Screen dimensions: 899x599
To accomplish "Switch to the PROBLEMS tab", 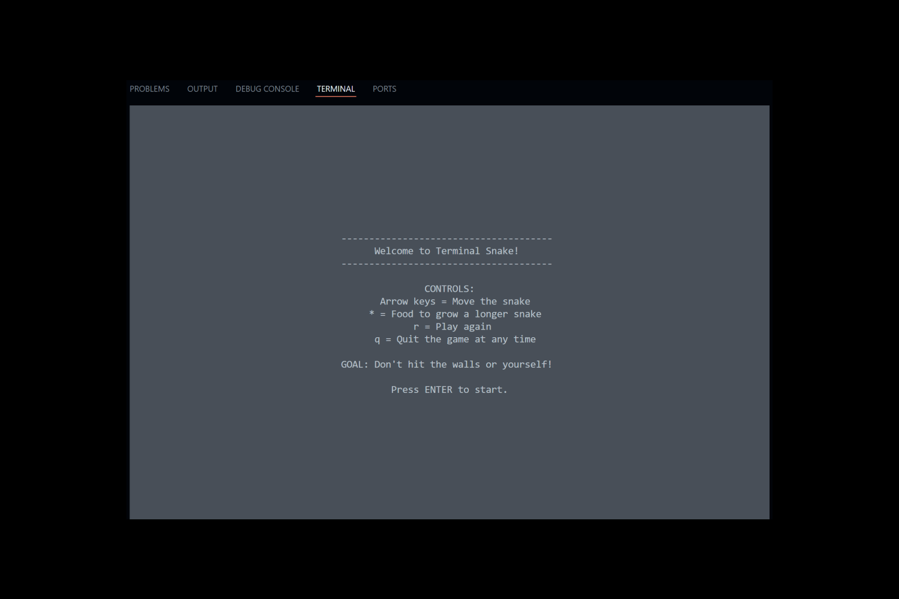I will point(149,89).
